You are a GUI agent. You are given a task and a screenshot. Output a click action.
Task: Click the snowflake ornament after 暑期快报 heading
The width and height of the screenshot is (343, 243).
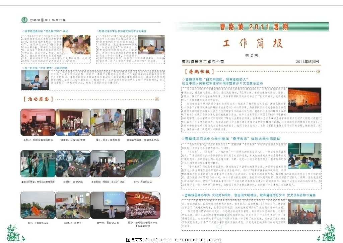(318, 71)
